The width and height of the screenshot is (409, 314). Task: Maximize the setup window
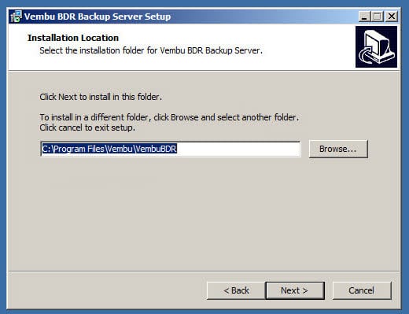click(378, 17)
